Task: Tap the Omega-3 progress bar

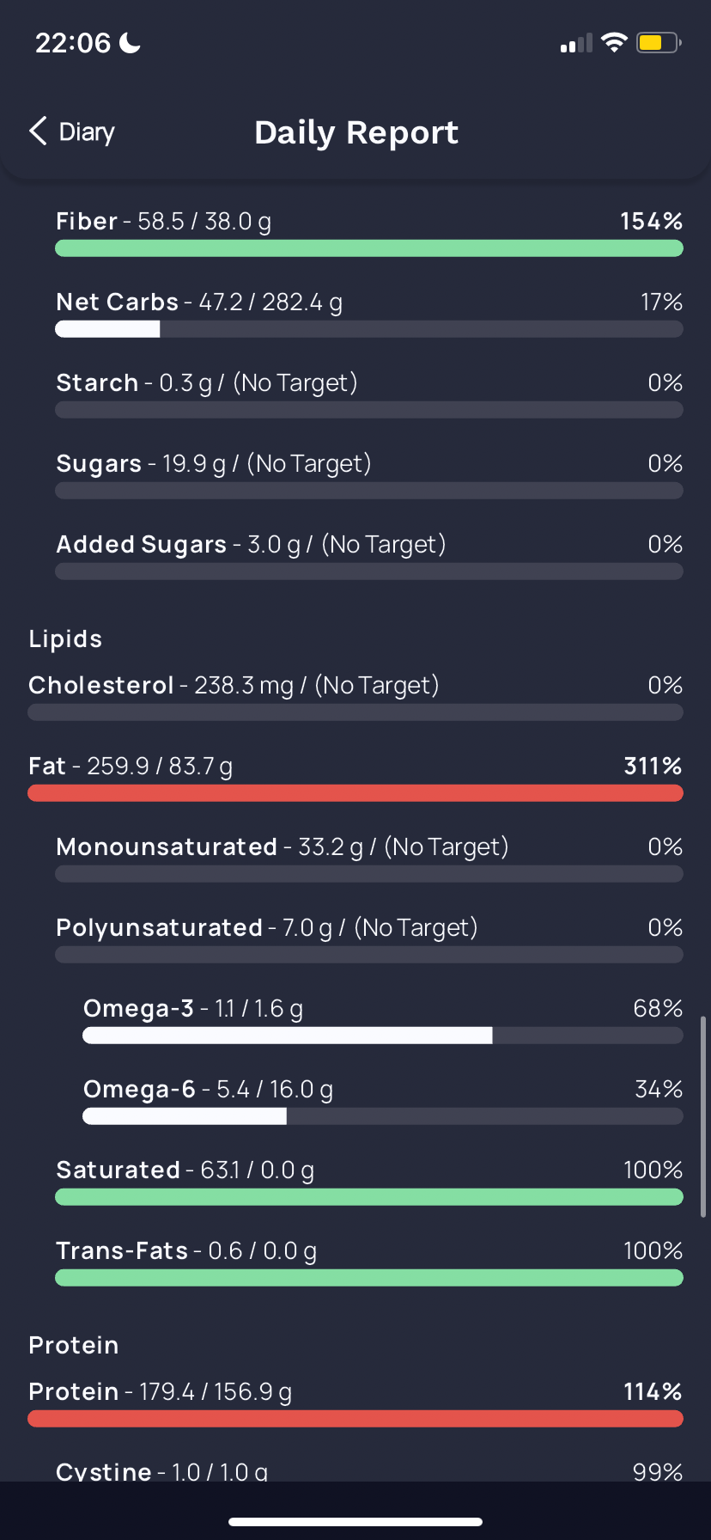Action: [x=383, y=1036]
